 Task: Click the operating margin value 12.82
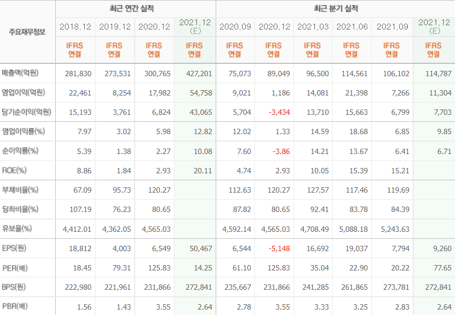(x=203, y=132)
